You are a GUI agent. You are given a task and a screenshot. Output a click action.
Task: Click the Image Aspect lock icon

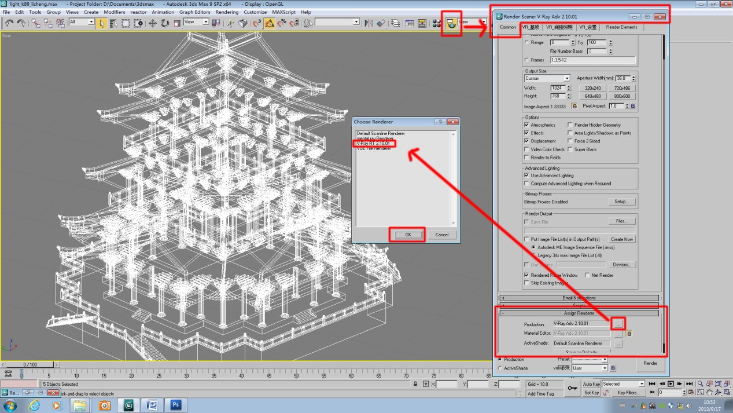tap(574, 106)
